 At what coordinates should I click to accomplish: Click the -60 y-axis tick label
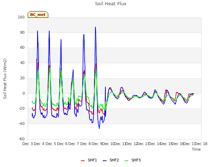click(22, 139)
